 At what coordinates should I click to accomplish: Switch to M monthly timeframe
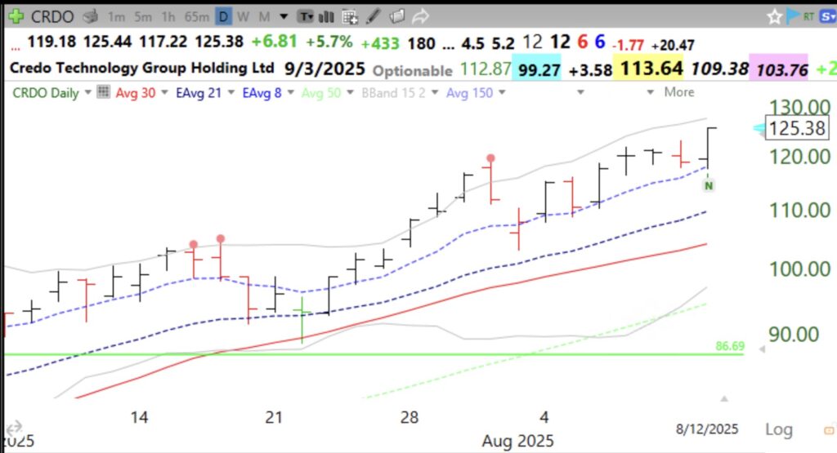pos(264,18)
